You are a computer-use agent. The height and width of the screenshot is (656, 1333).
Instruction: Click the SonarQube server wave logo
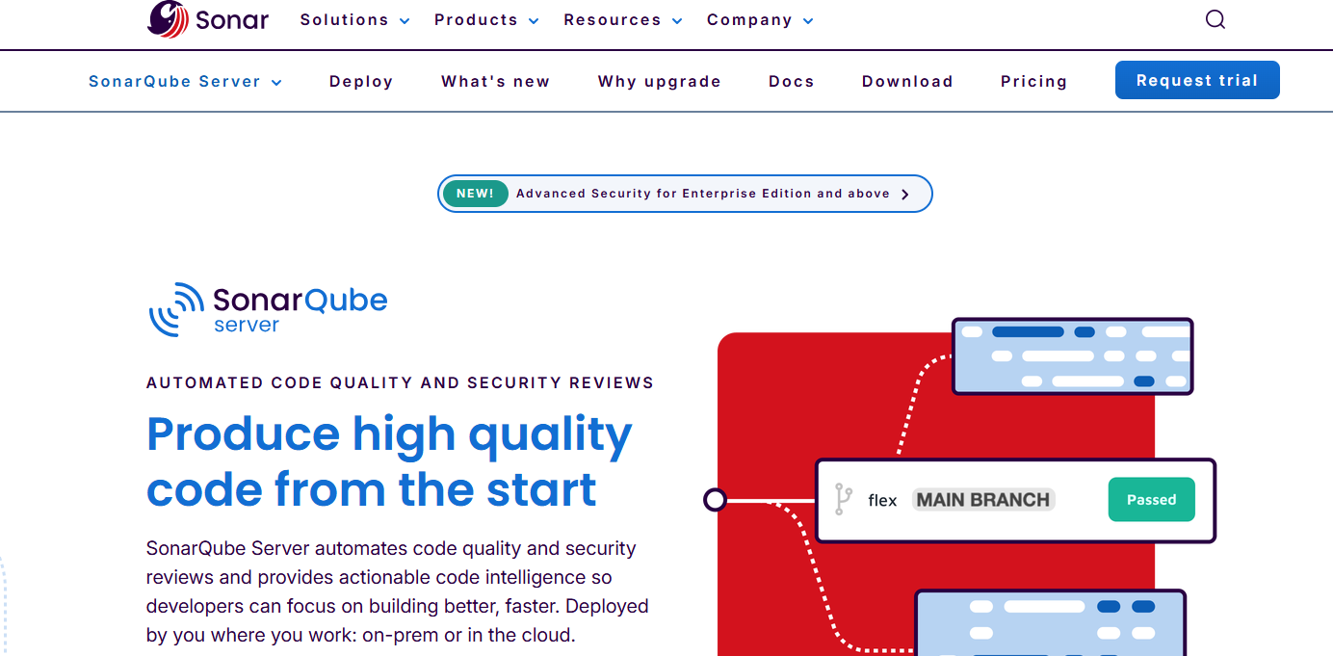(x=268, y=309)
